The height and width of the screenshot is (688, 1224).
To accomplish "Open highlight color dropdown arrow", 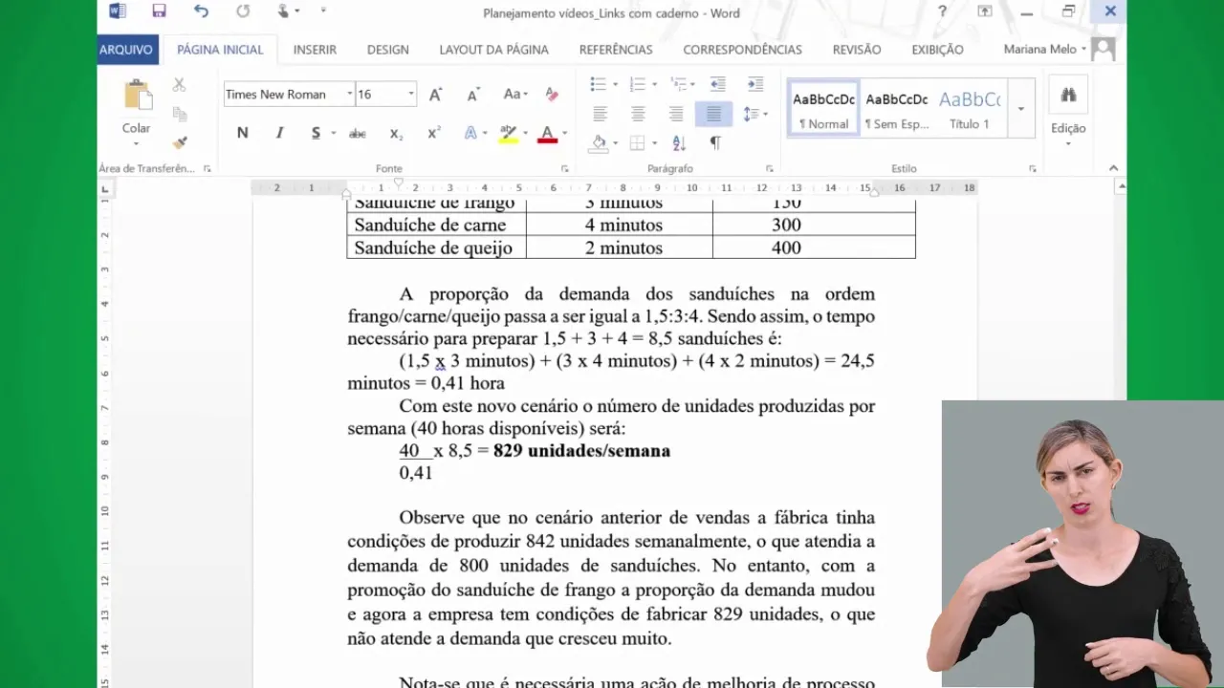I will click(524, 134).
